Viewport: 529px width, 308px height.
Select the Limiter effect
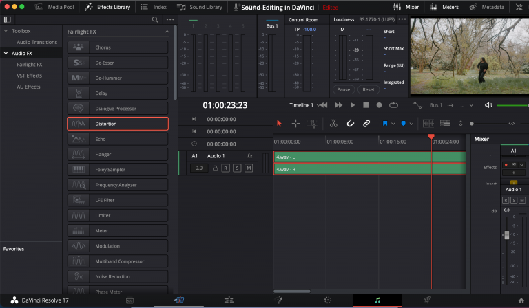tap(118, 215)
